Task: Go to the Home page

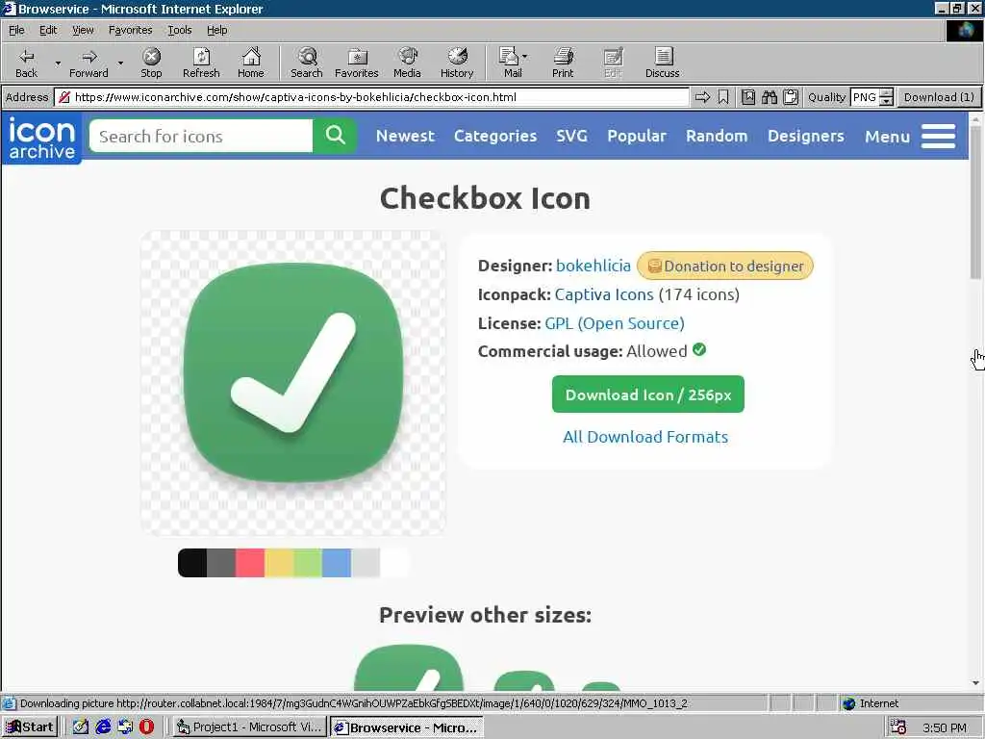Action: click(x=251, y=63)
